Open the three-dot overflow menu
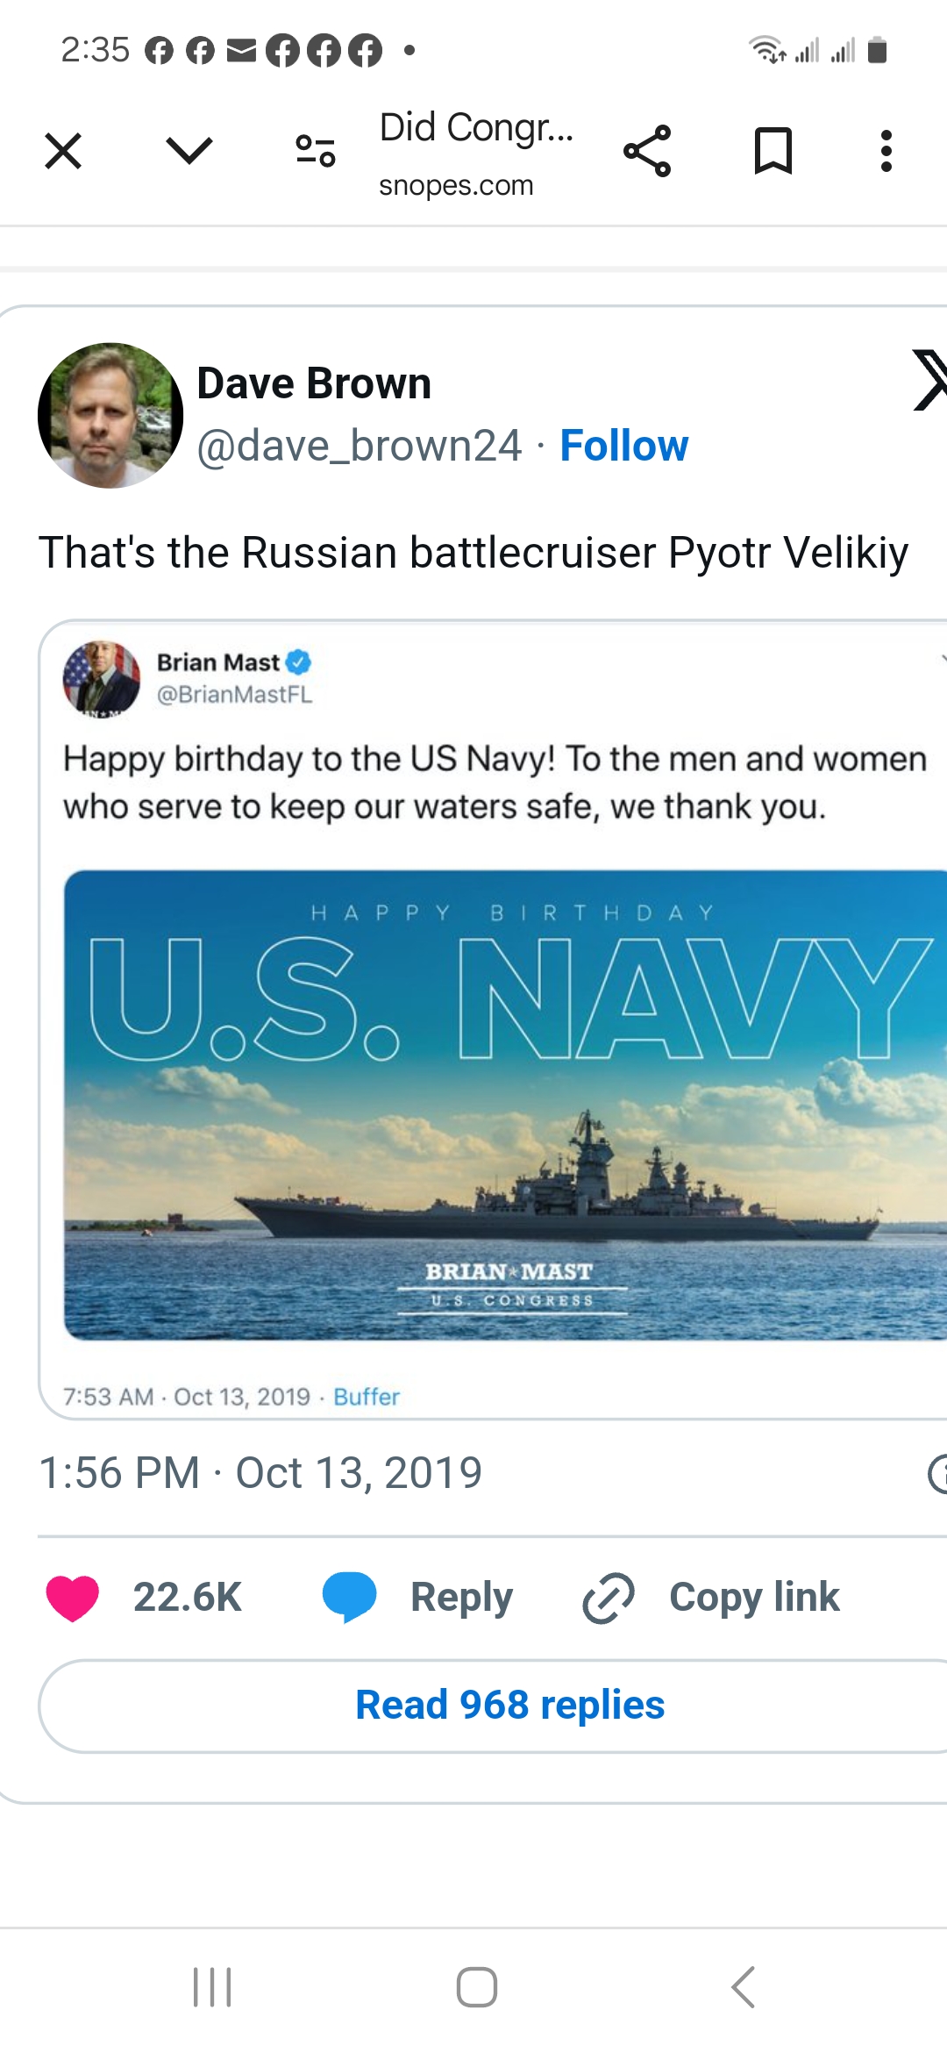947x2053 pixels. pos(886,151)
